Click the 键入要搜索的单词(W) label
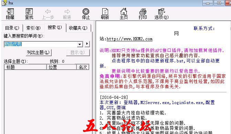Image resolution: width=231 pixels, height=134 pixels. (x=24, y=36)
